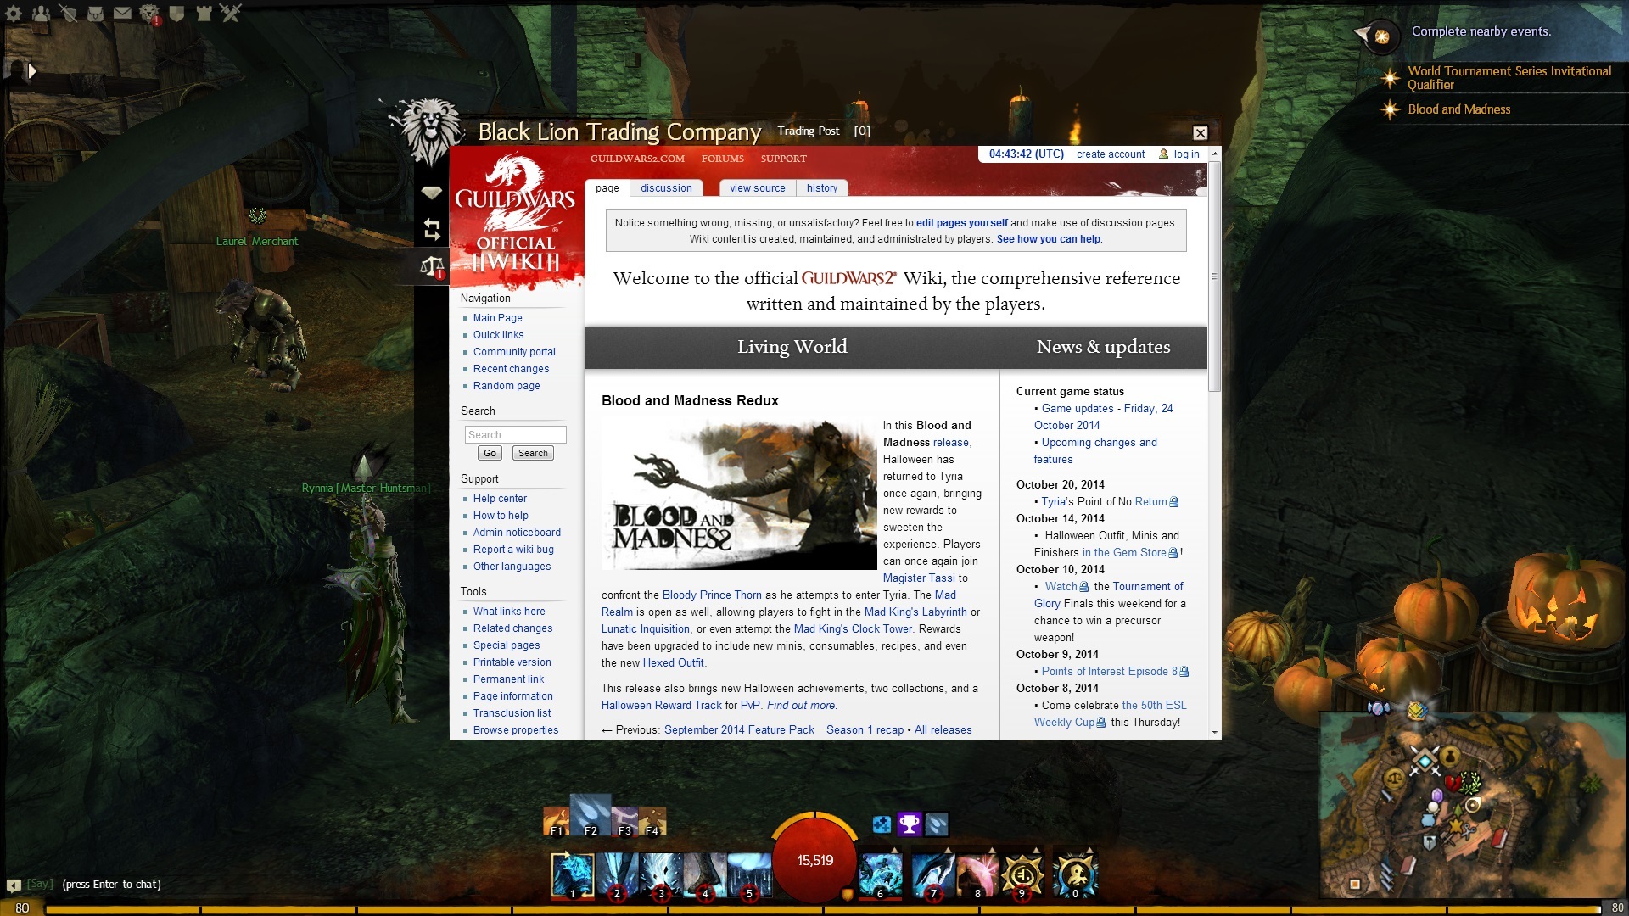
Task: Activate F4 earth attunement
Action: (x=652, y=821)
